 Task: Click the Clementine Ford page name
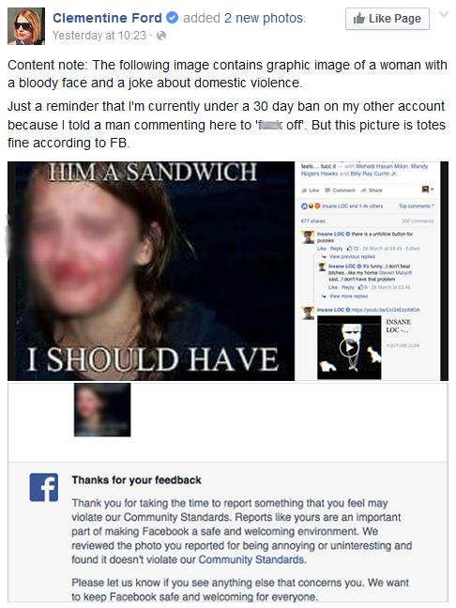click(107, 18)
